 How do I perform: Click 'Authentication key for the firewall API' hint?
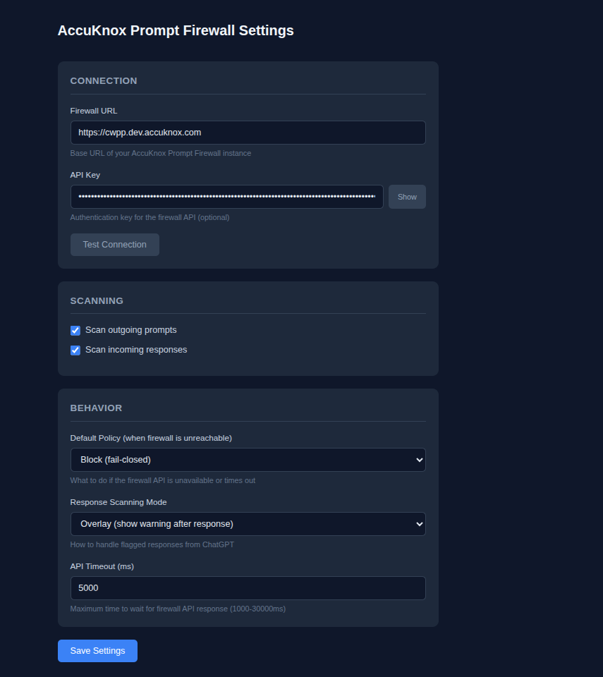[150, 218]
